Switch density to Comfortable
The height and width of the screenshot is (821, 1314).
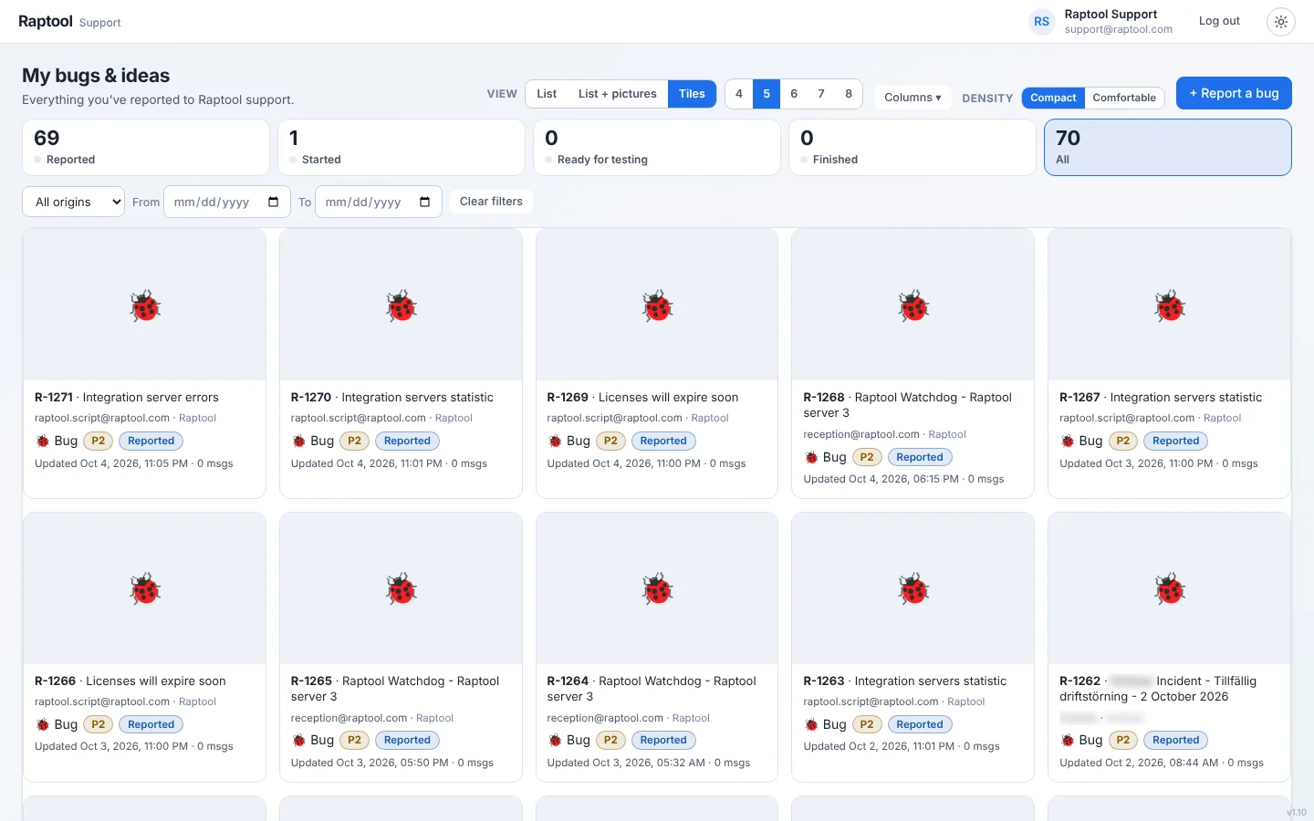[1124, 98]
